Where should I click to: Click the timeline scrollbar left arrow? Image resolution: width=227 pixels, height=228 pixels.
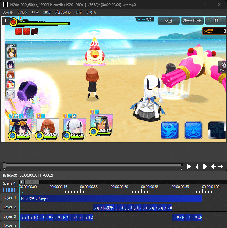tap(22, 182)
